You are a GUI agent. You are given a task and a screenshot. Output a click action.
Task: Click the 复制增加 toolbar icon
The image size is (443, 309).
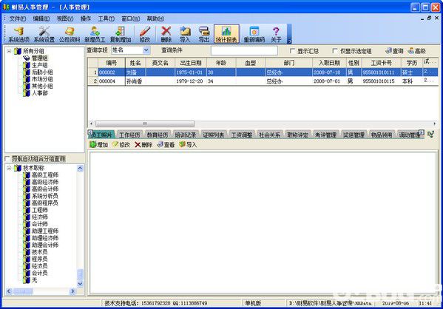pyautogui.click(x=121, y=34)
